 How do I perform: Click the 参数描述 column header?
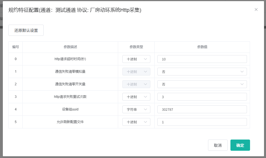pyautogui.click(x=70, y=47)
